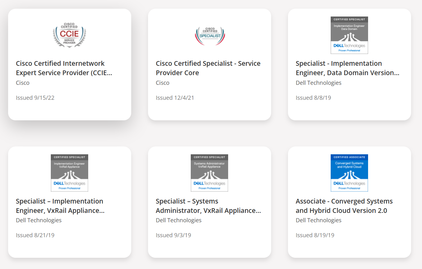
Task: Open the Cisco Certified Specialist - Service Provider Core title
Action: (208, 68)
